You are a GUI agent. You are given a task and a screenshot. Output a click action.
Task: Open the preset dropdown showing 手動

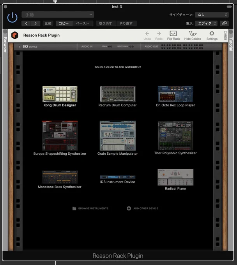click(58, 15)
